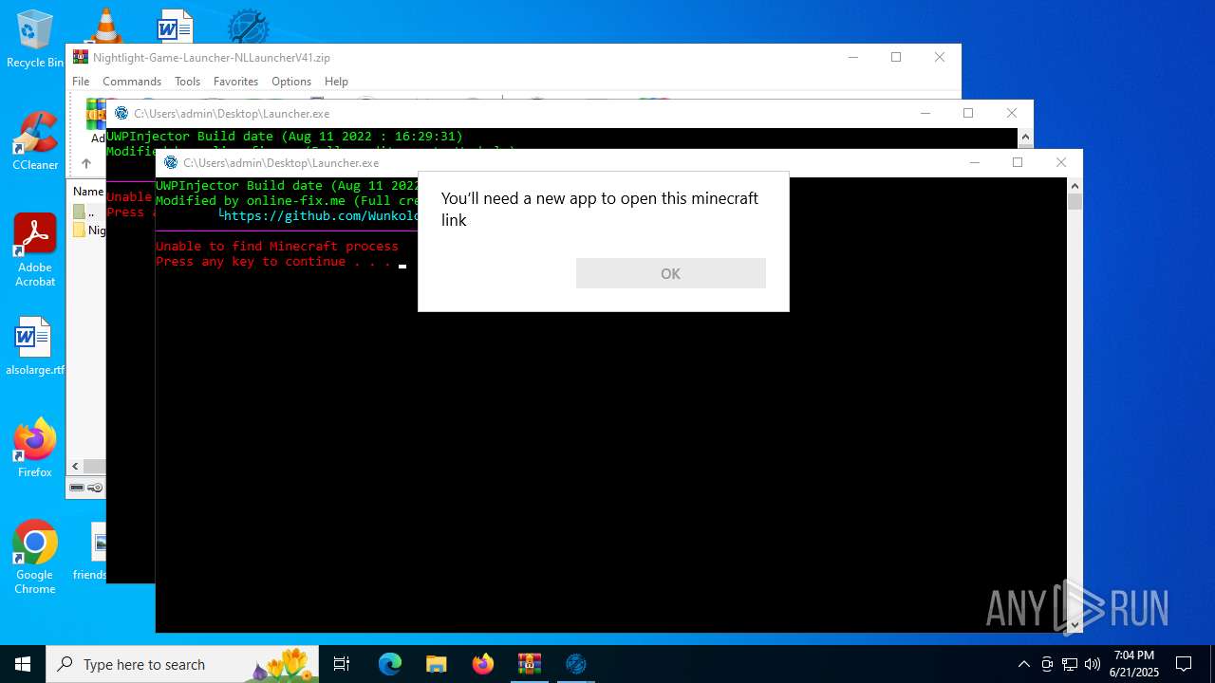1215x683 pixels.
Task: Open the Help menu in WinRAR
Action: click(x=336, y=82)
